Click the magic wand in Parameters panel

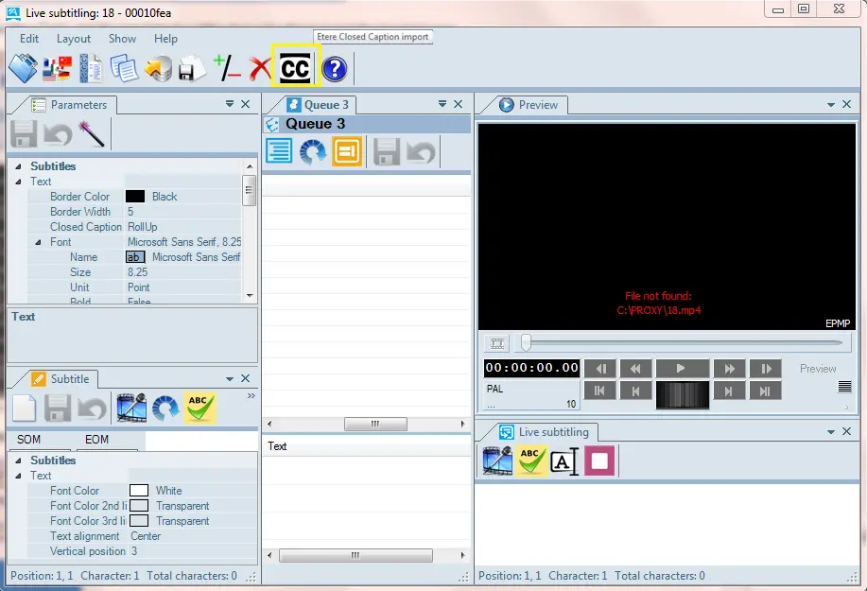click(x=92, y=134)
